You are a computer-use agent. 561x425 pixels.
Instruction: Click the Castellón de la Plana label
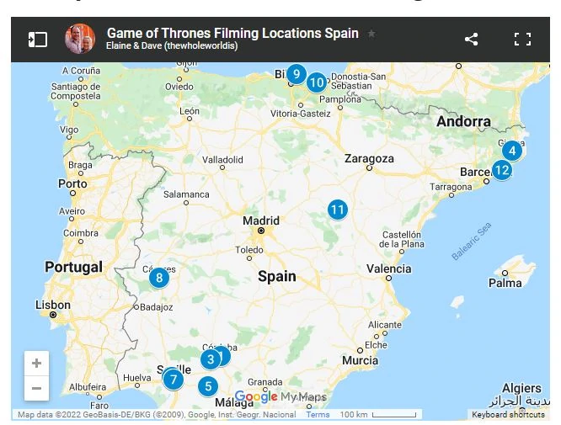tap(402, 240)
